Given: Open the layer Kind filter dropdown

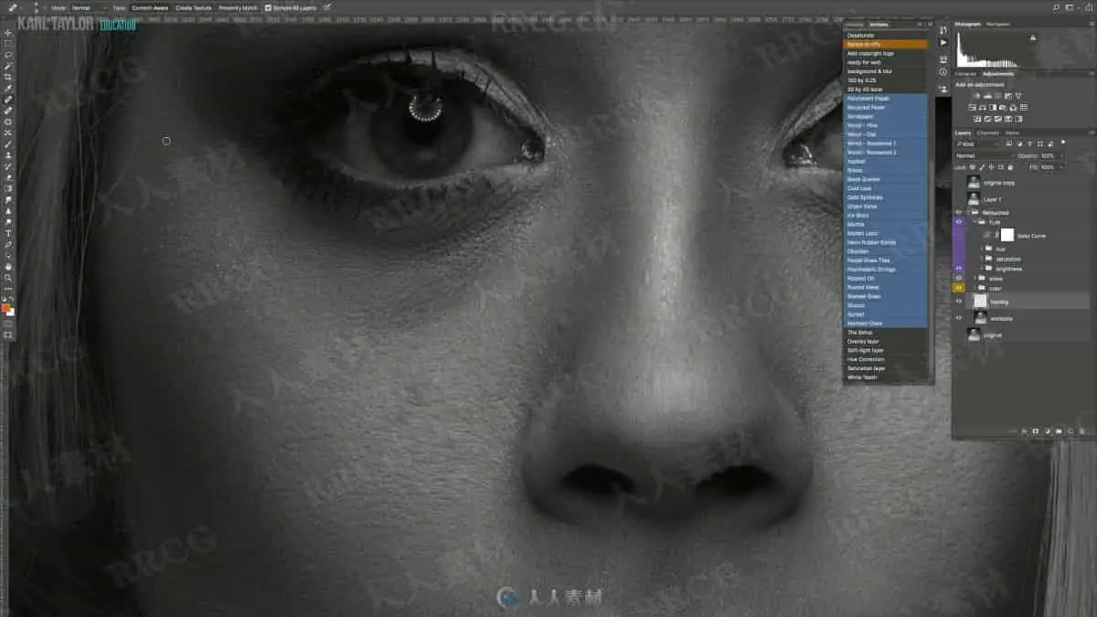Looking at the screenshot, I should (x=977, y=144).
